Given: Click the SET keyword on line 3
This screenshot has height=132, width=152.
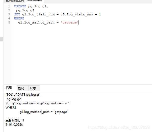Looking at the screenshot, I should (17, 14).
